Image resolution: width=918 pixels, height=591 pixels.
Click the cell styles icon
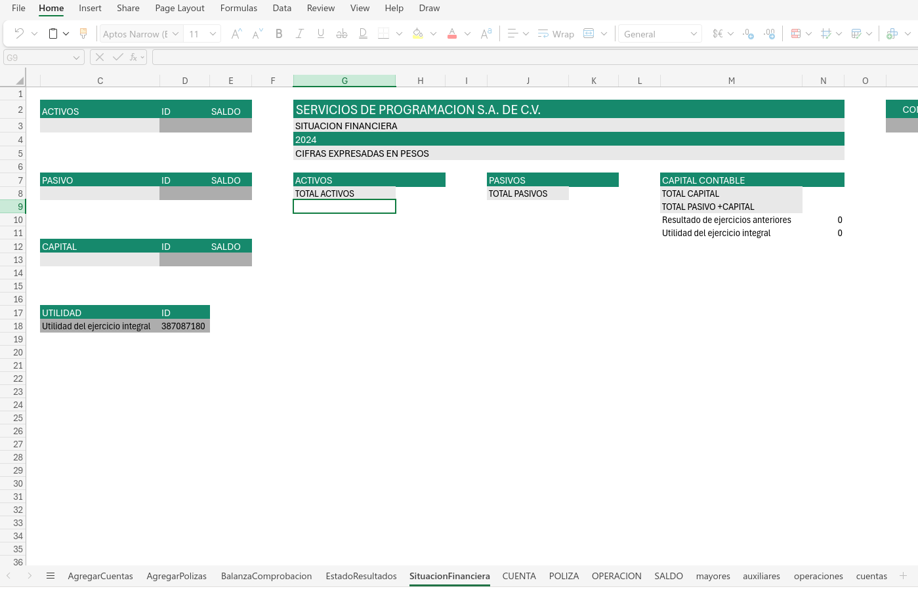(x=826, y=33)
